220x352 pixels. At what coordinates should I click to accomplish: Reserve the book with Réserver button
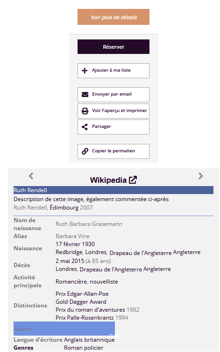point(114,47)
